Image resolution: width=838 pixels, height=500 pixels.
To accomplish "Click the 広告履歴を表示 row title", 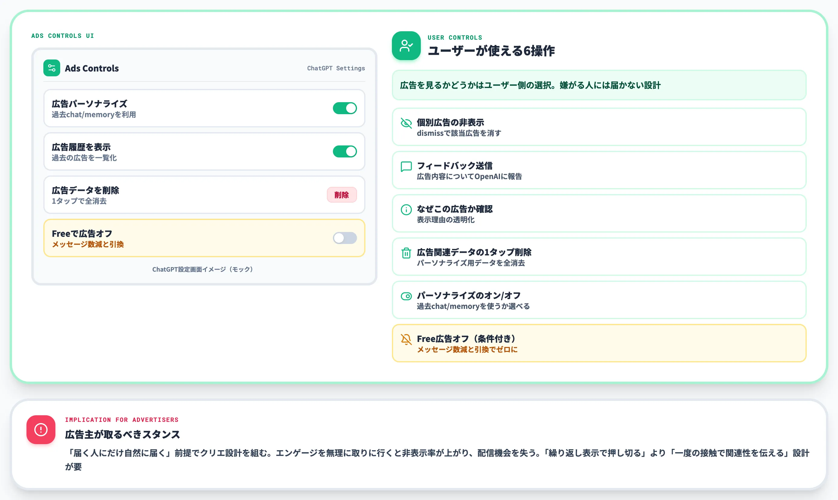I will pos(81,147).
